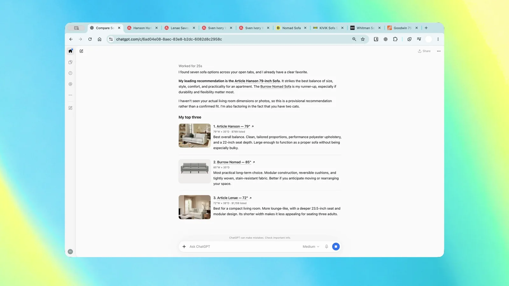
Task: Open the user avatar in sidebar bottom
Action: [70, 251]
